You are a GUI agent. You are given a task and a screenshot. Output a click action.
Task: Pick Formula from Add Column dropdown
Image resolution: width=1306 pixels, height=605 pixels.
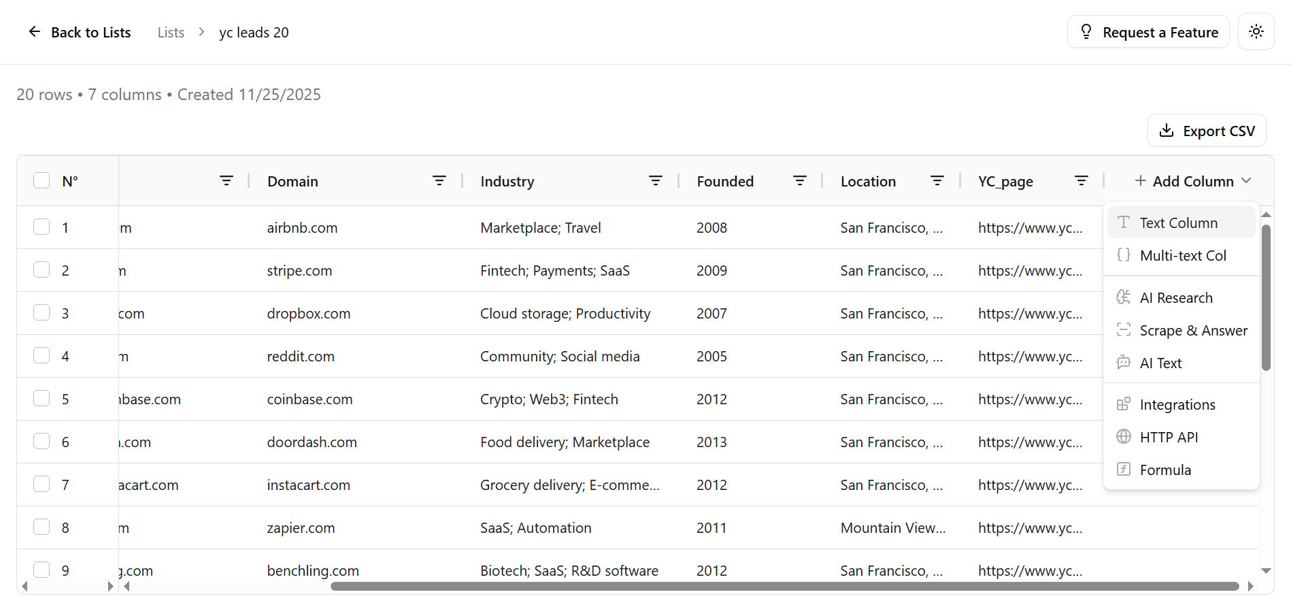point(1165,470)
